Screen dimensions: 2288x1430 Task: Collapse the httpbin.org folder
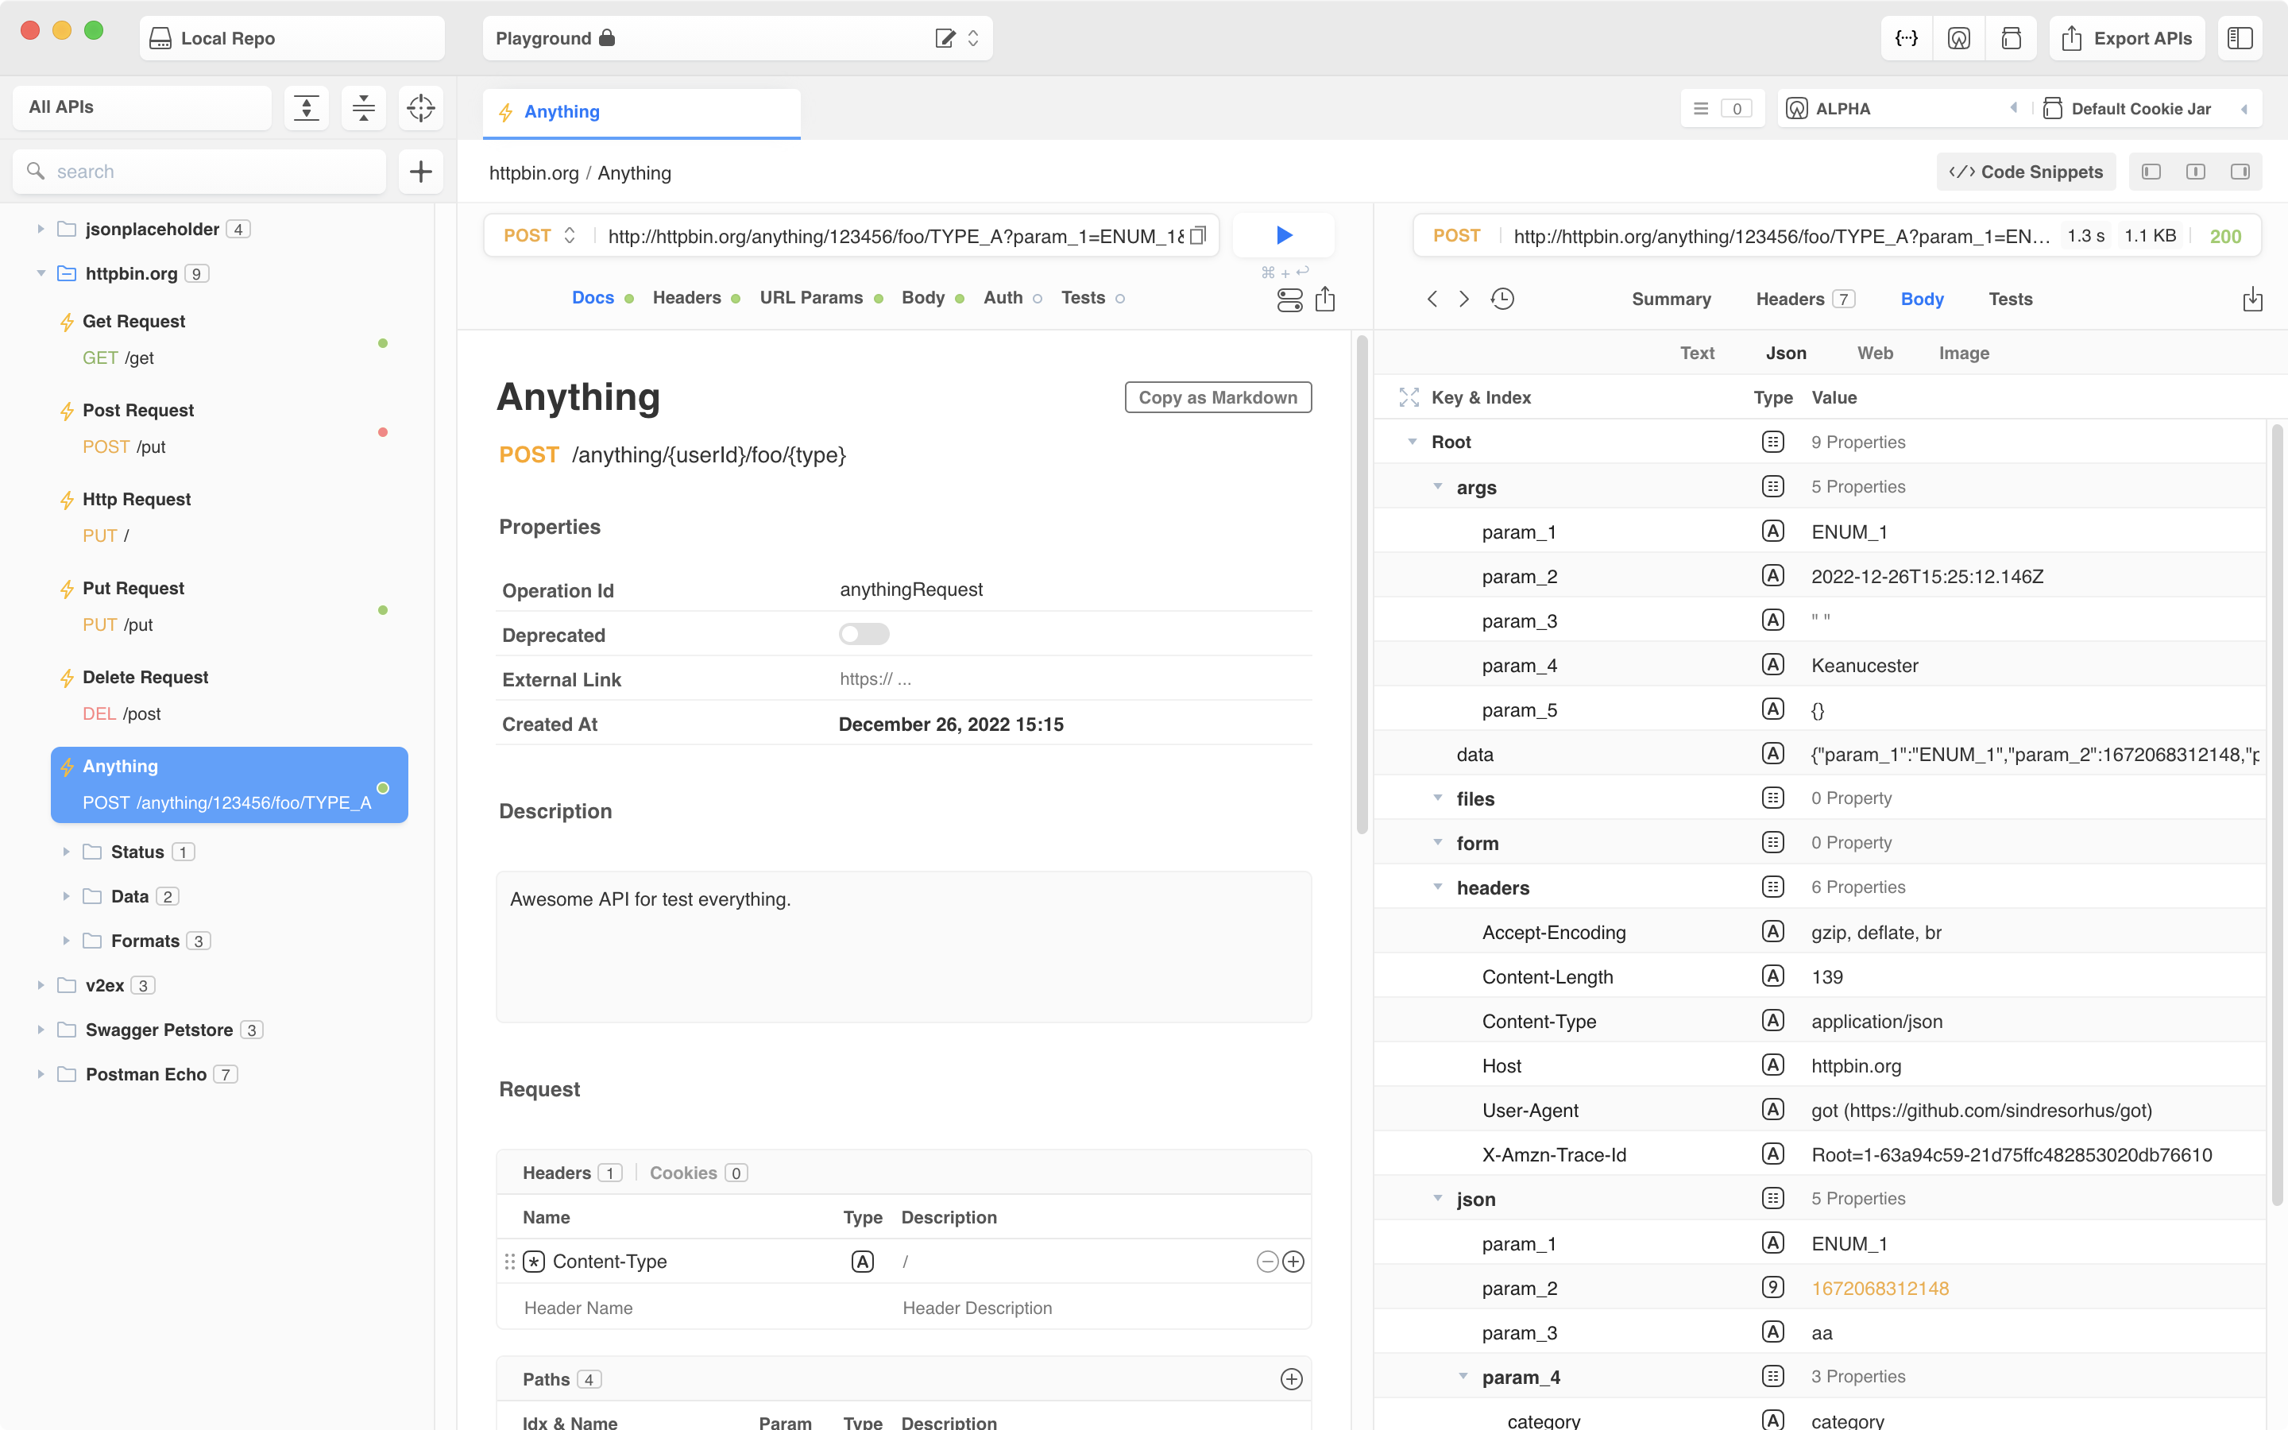coord(41,273)
